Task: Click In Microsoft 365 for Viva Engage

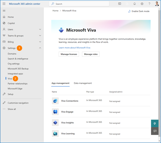Action: (94, 111)
